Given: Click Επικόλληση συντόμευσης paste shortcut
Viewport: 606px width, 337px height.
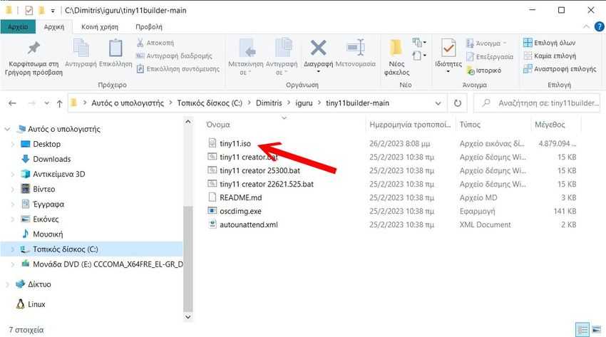Looking at the screenshot, I should 178,69.
